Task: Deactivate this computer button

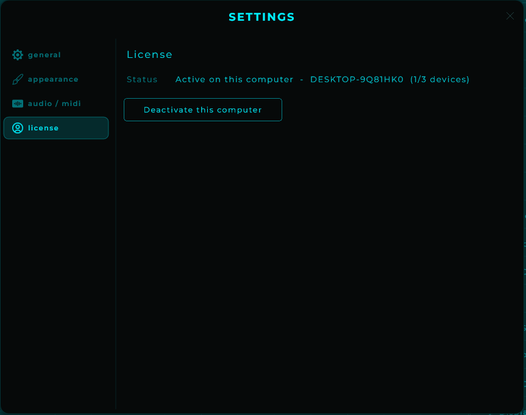Action: (x=202, y=110)
